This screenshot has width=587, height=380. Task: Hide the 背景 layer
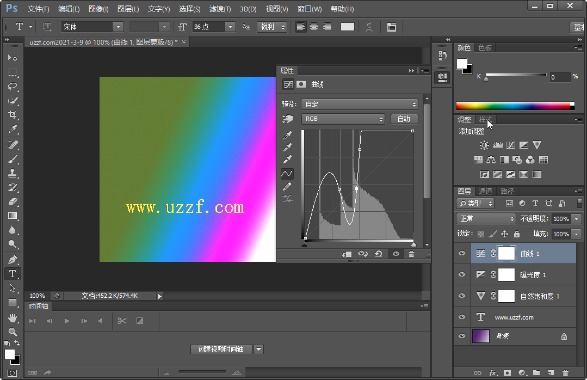point(461,336)
